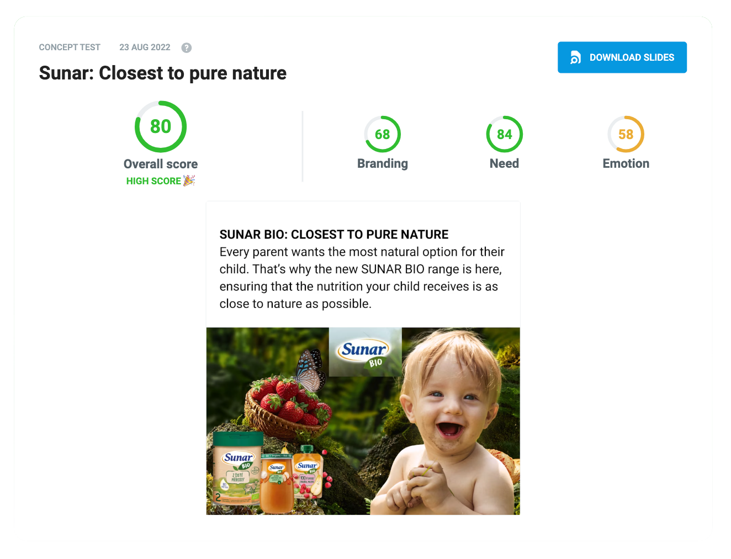
Task: Open the smiling baby concept image
Action: pyautogui.click(x=363, y=421)
